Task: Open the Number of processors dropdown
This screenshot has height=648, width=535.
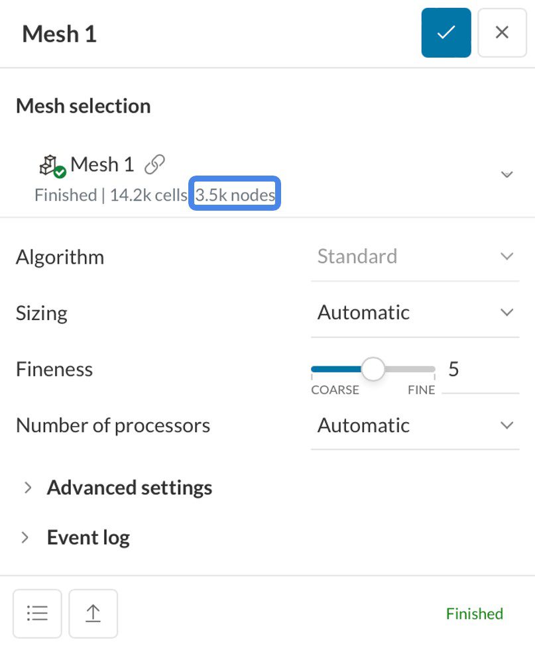Action: (414, 425)
